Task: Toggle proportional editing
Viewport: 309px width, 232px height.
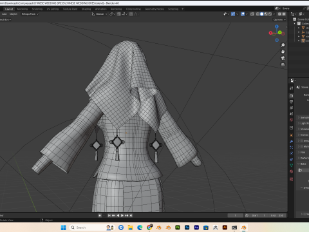Action: [131, 14]
